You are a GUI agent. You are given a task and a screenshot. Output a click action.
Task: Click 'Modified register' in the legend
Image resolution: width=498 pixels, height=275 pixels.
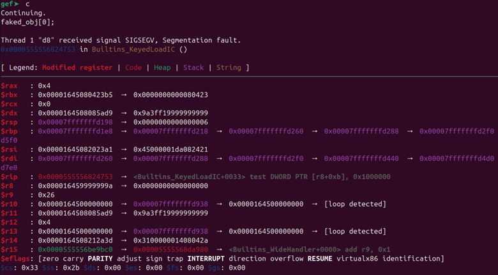pyautogui.click(x=77, y=68)
